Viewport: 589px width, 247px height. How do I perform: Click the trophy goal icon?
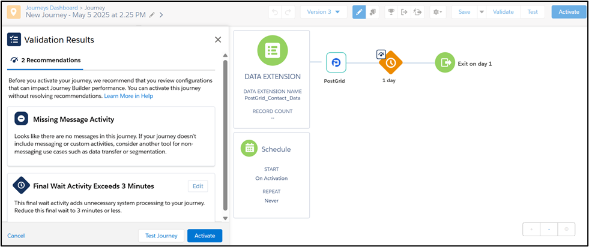(391, 12)
